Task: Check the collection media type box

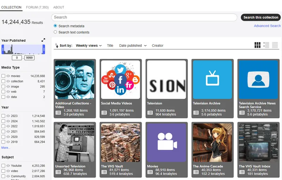Action: (x=3, y=81)
